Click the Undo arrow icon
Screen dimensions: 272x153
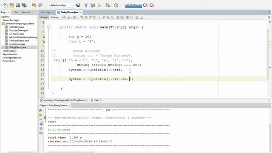click(34, 5)
